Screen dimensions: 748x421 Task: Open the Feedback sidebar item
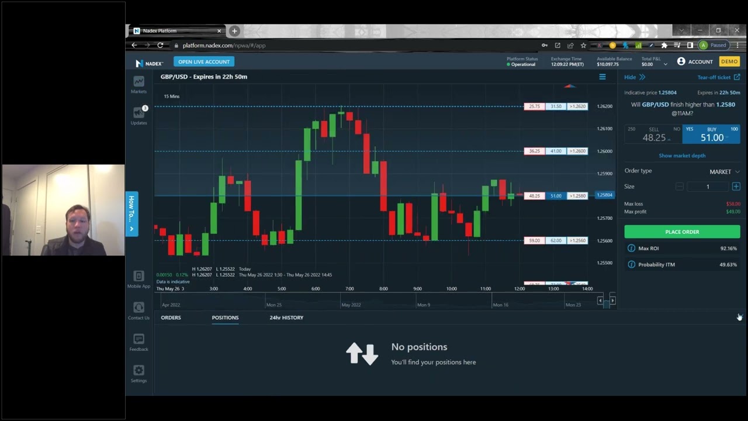138,342
